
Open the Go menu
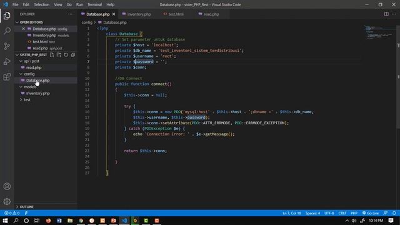[69, 4]
